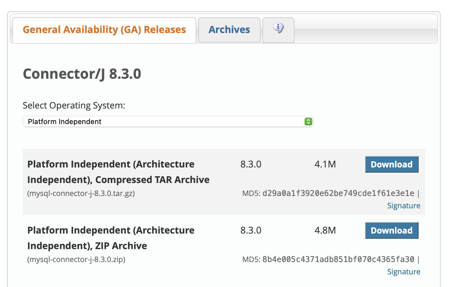451x287 pixels.
Task: Open the information bubble icon tab
Action: point(278,30)
